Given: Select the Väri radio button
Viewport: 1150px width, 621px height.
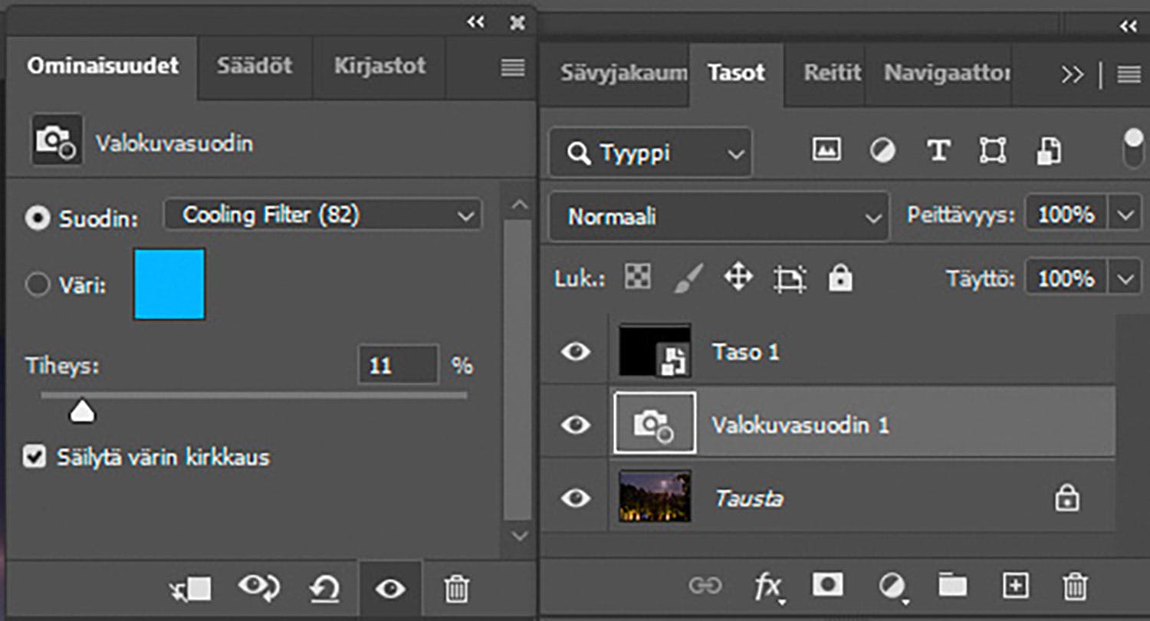Looking at the screenshot, I should (x=37, y=285).
